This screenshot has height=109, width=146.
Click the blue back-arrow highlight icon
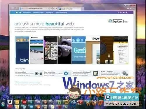[x=66, y=73]
